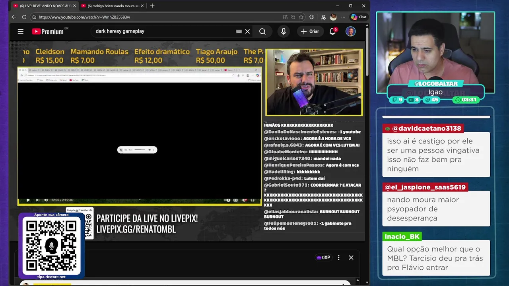Close the 'rodrigo baltar nando moura' tab

click(142, 6)
